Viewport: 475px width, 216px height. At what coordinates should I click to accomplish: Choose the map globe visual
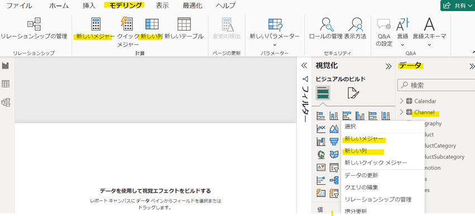(321, 154)
